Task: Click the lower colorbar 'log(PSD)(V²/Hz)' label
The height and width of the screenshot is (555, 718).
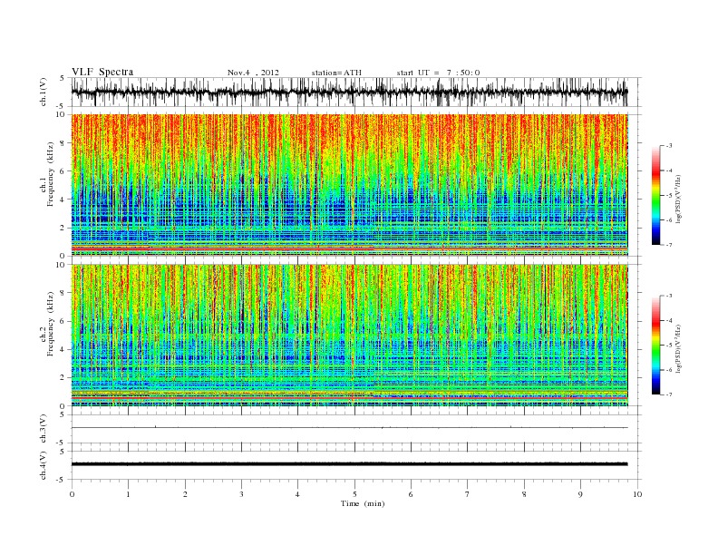Action: [678, 348]
